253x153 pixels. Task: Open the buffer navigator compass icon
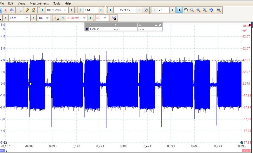pos(146,10)
